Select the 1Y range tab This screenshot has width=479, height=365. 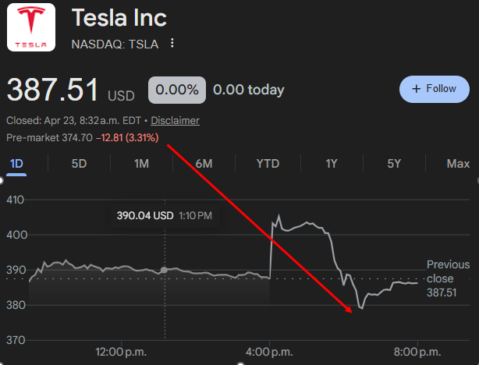click(x=332, y=164)
